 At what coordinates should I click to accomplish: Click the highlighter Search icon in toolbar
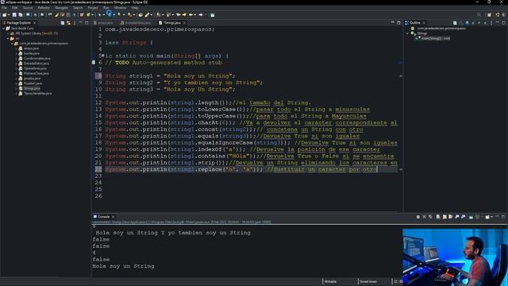click(x=148, y=14)
